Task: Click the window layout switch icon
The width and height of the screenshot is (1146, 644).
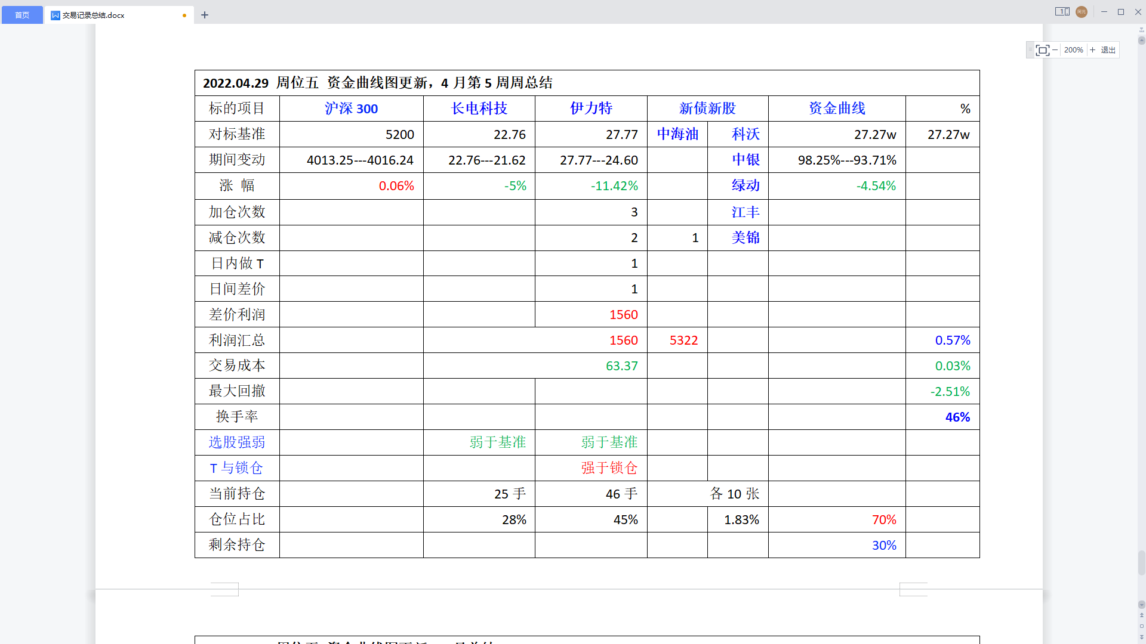Action: pyautogui.click(x=1062, y=12)
